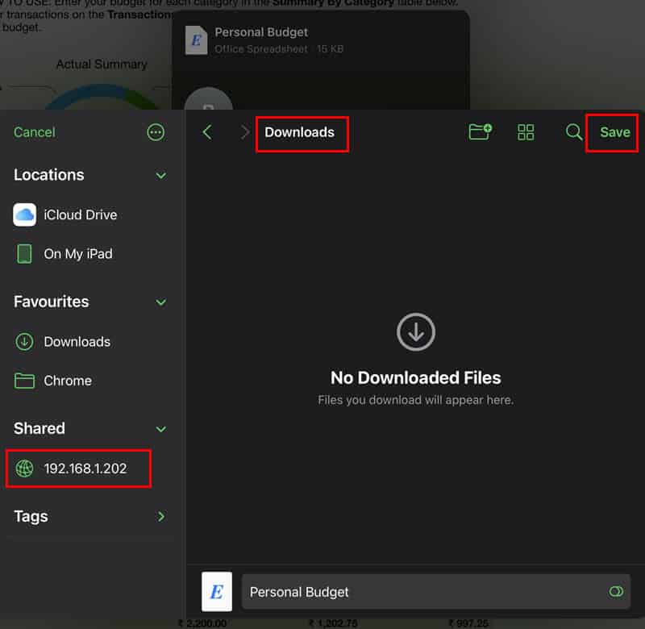Create a new folder with the plus icon
645x629 pixels.
pos(480,131)
